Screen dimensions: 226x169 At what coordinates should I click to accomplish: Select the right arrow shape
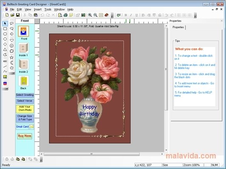coord(12,34)
